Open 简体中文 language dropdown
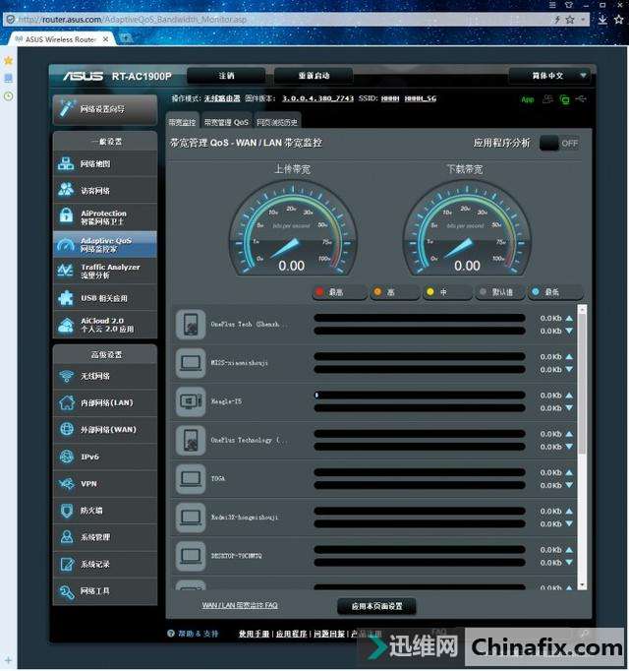 (551, 76)
